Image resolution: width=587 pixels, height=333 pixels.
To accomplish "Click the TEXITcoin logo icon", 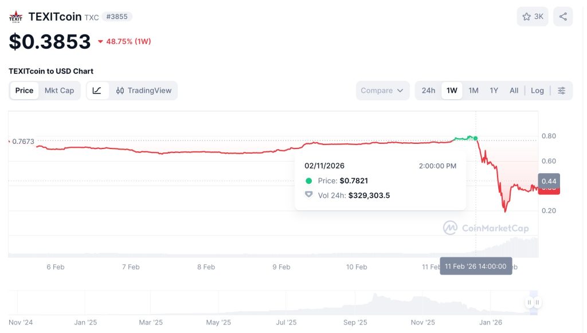I will pyautogui.click(x=16, y=17).
